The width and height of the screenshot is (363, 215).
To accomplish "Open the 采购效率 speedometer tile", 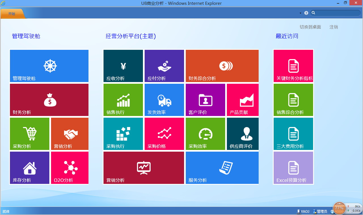I will click(205, 134).
